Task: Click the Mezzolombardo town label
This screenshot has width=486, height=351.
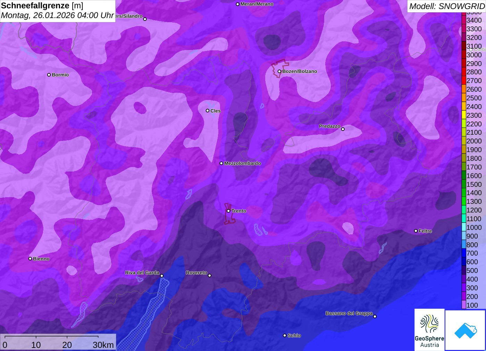Action: (243, 163)
